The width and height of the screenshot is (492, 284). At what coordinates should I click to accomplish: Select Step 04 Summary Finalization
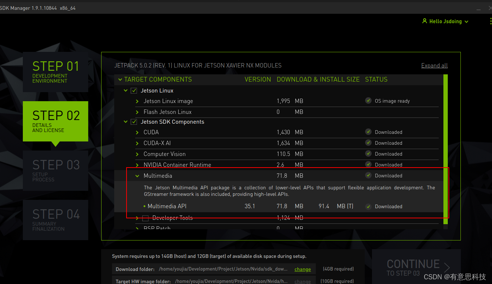(55, 220)
